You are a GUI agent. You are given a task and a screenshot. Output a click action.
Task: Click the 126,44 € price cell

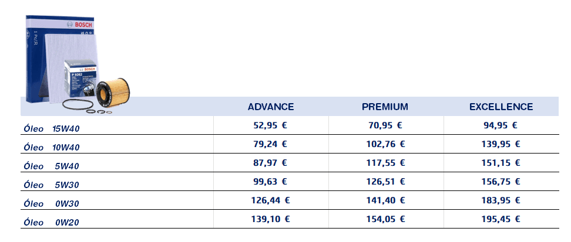[270, 200]
